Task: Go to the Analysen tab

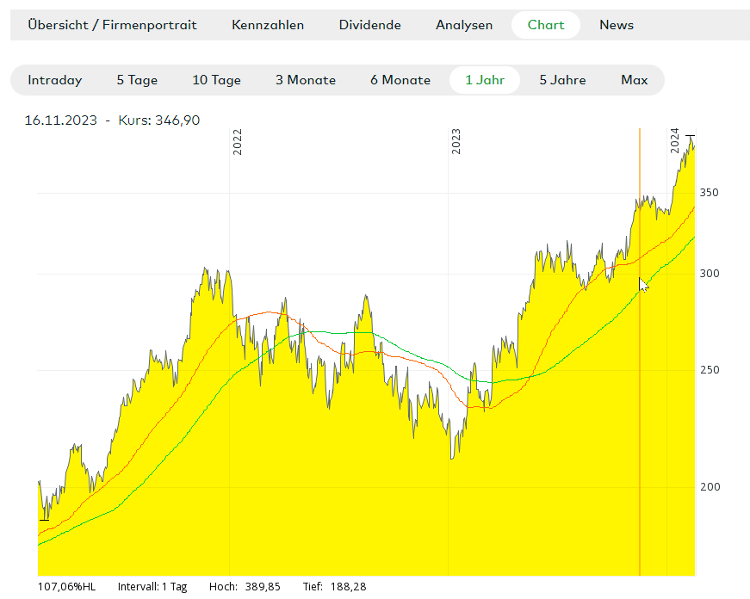Action: (x=464, y=25)
